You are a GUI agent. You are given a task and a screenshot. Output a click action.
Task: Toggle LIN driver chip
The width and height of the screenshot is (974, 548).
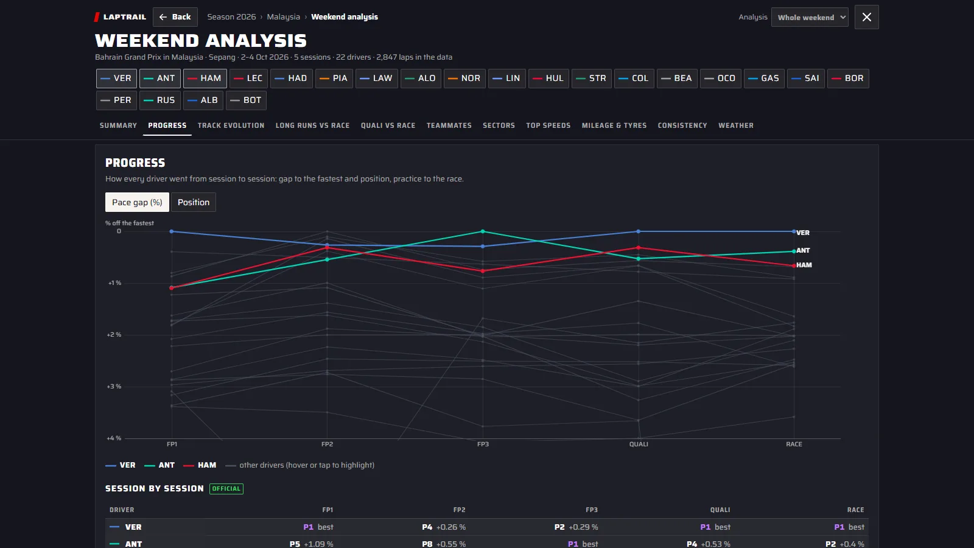[507, 78]
